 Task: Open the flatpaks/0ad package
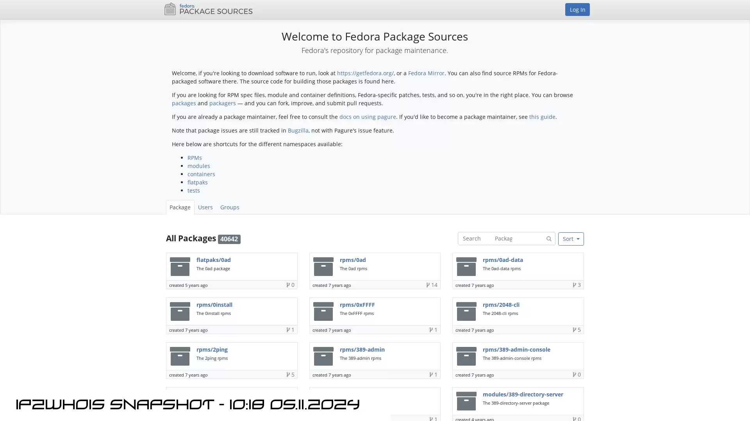[214, 260]
